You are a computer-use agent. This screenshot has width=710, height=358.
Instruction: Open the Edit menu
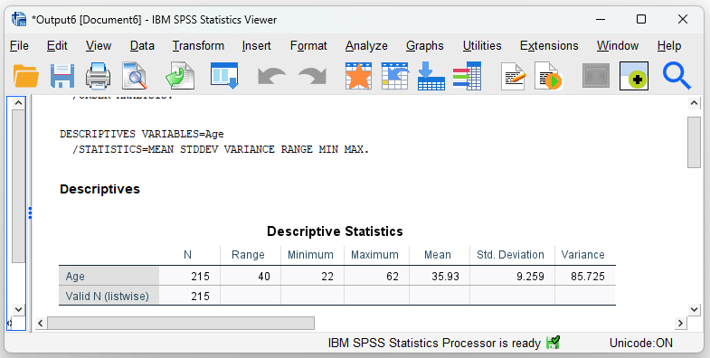pyautogui.click(x=57, y=46)
